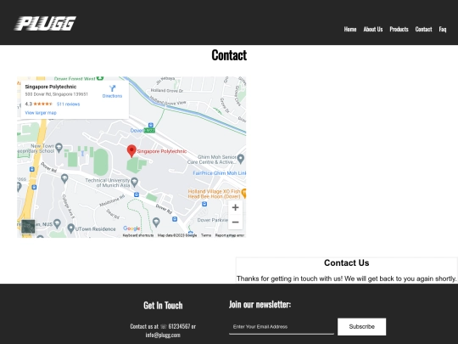Click the red Singapore Polytechnic map pin
This screenshot has height=344, width=458.
click(x=131, y=150)
